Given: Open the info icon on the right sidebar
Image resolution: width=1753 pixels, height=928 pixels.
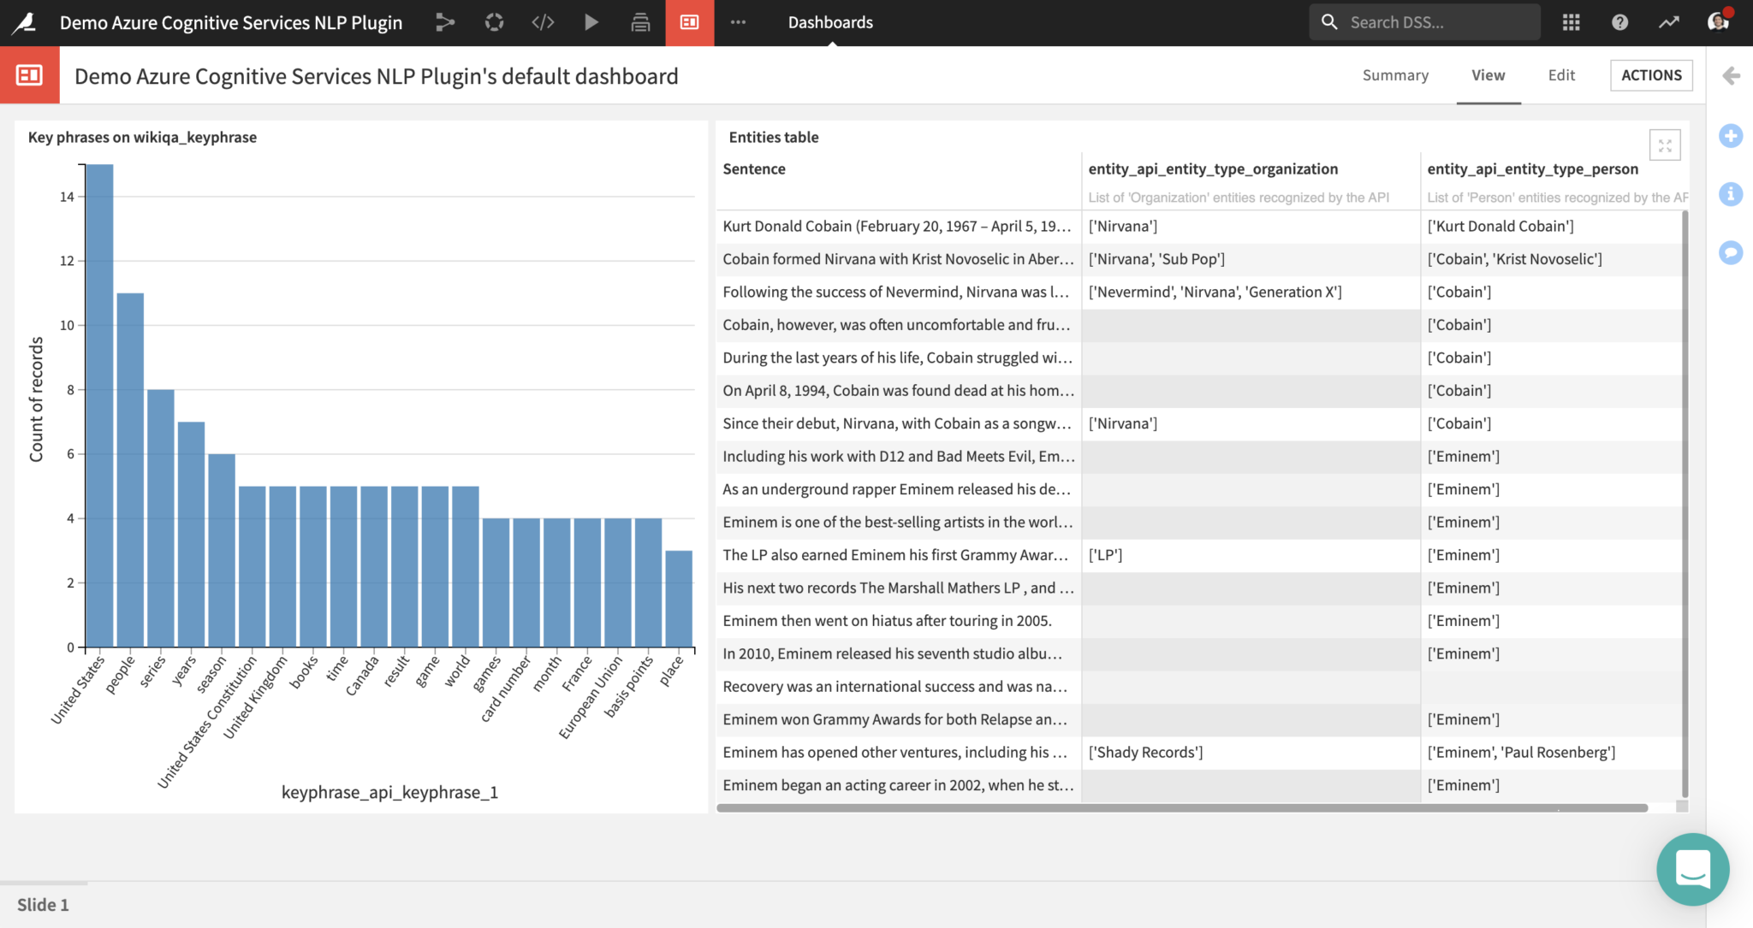Looking at the screenshot, I should pos(1732,194).
